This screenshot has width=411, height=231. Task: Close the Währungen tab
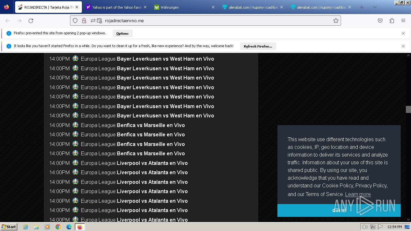[213, 7]
